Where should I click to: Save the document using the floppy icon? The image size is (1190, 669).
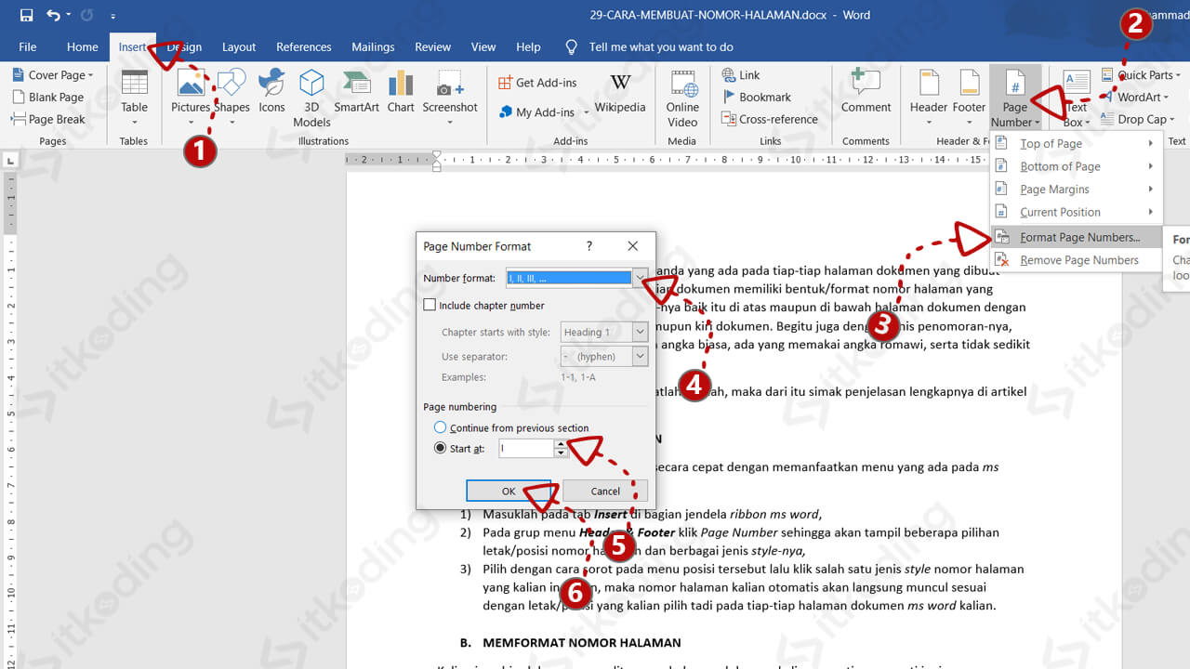pyautogui.click(x=26, y=15)
